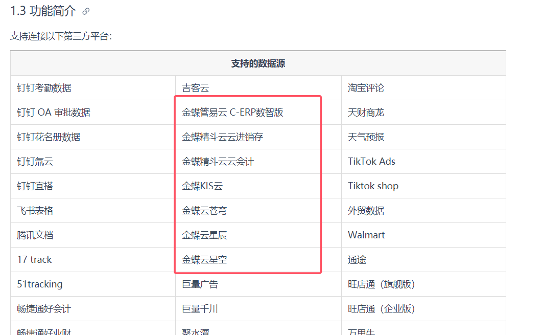This screenshot has height=335, width=543.
Task: Select the TikTok Ads cell
Action: coord(423,162)
